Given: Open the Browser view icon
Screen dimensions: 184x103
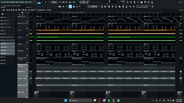Looking at the screenshot, I should click(x=116, y=7).
